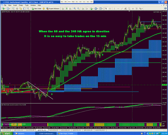Click the taskbar clock showing 8:01 AM

[164, 134]
